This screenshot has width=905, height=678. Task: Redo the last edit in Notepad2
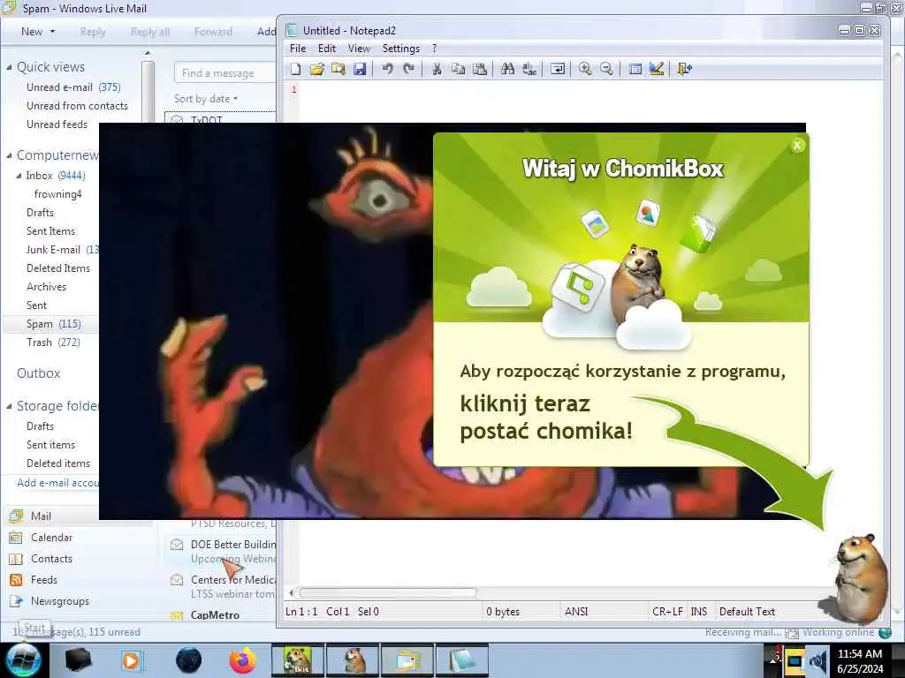(408, 69)
